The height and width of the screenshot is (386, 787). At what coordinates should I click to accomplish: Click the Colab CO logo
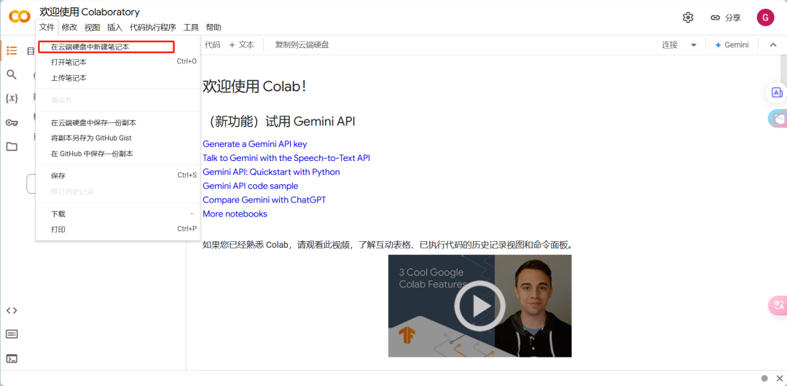(x=20, y=17)
